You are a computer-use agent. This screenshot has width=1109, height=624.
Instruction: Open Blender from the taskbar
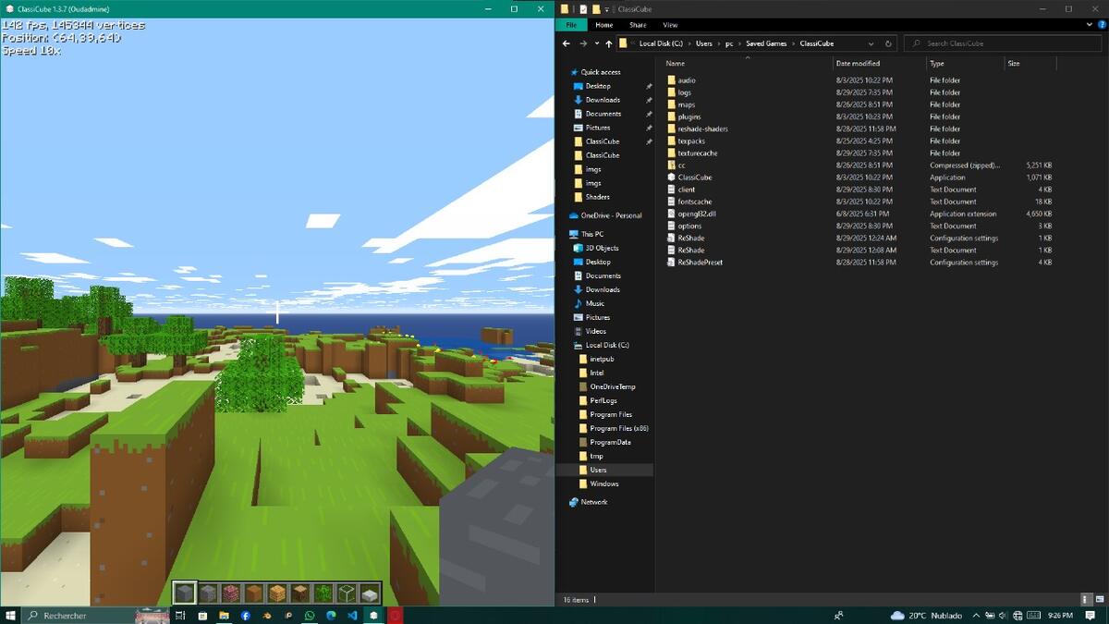267,615
